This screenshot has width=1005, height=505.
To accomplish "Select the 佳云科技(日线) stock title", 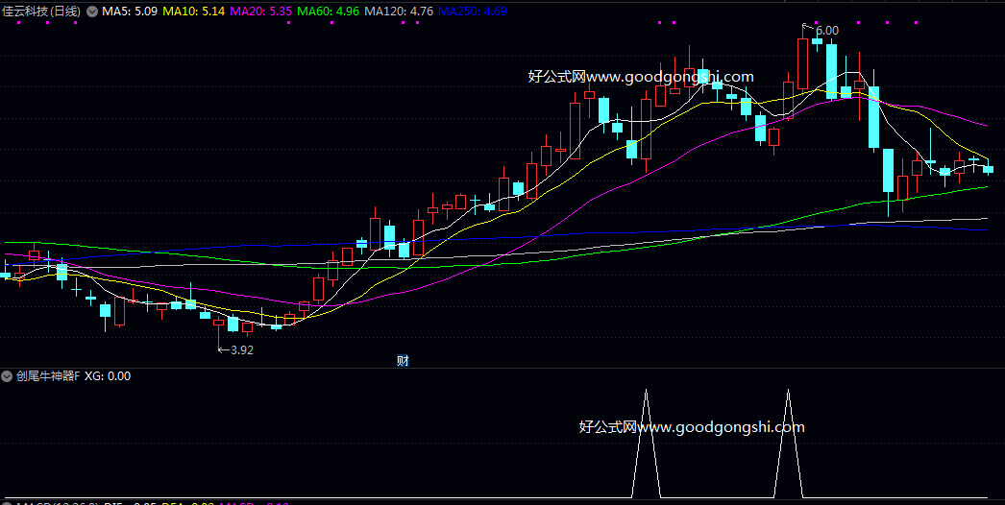I will [x=43, y=12].
